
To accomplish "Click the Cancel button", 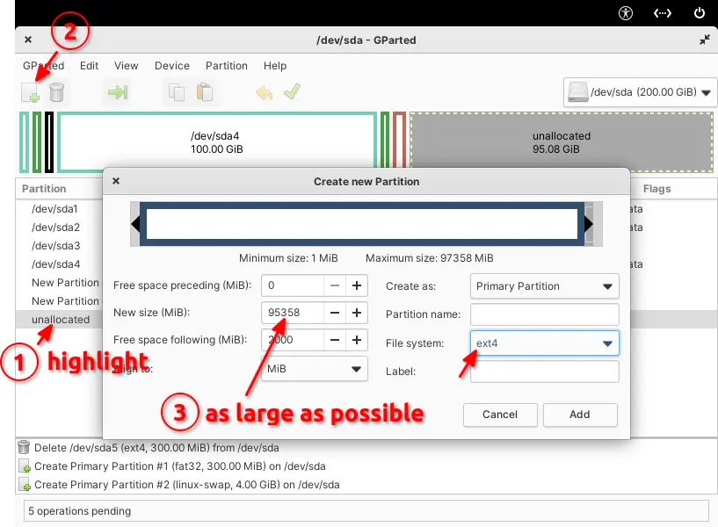I will 500,415.
